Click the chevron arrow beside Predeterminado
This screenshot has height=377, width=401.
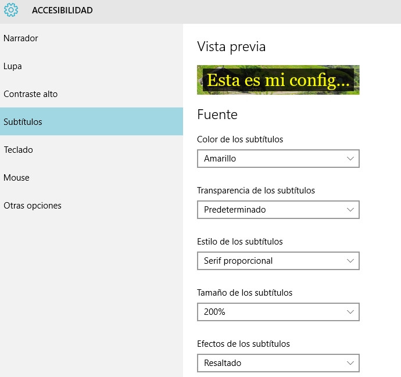[x=350, y=210]
